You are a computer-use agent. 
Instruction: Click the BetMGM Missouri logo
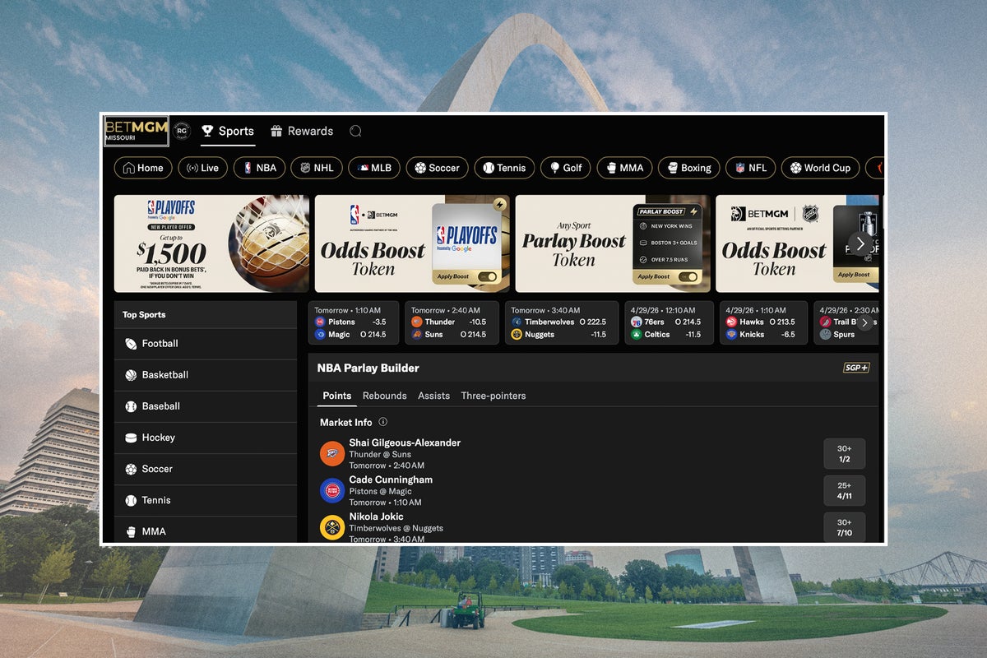click(x=137, y=131)
